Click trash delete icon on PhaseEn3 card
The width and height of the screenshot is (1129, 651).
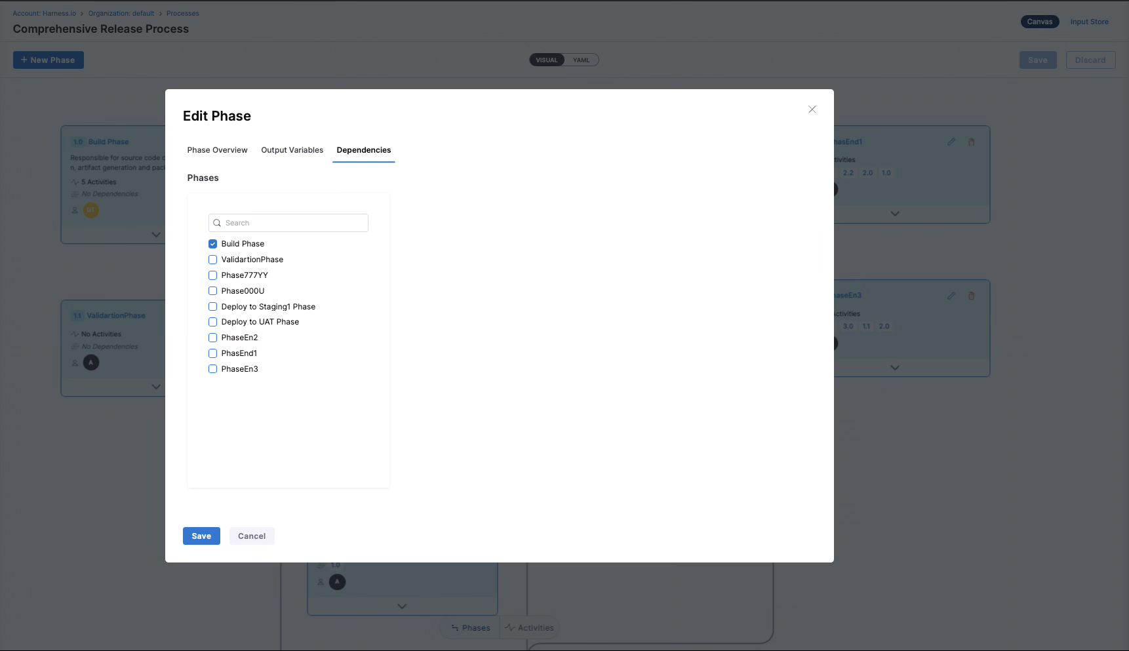coord(971,296)
